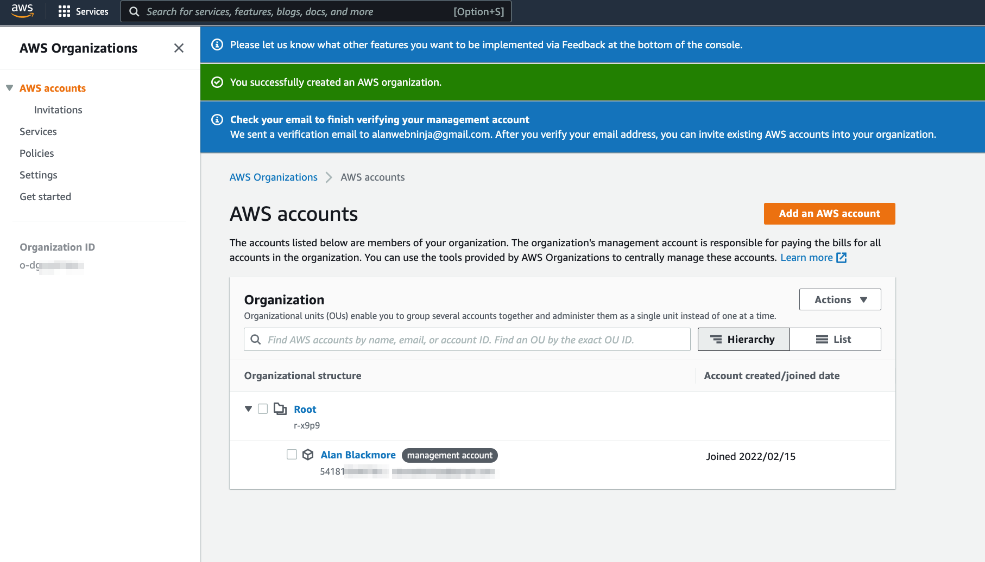Switch to List view
985x562 pixels.
pyautogui.click(x=835, y=340)
